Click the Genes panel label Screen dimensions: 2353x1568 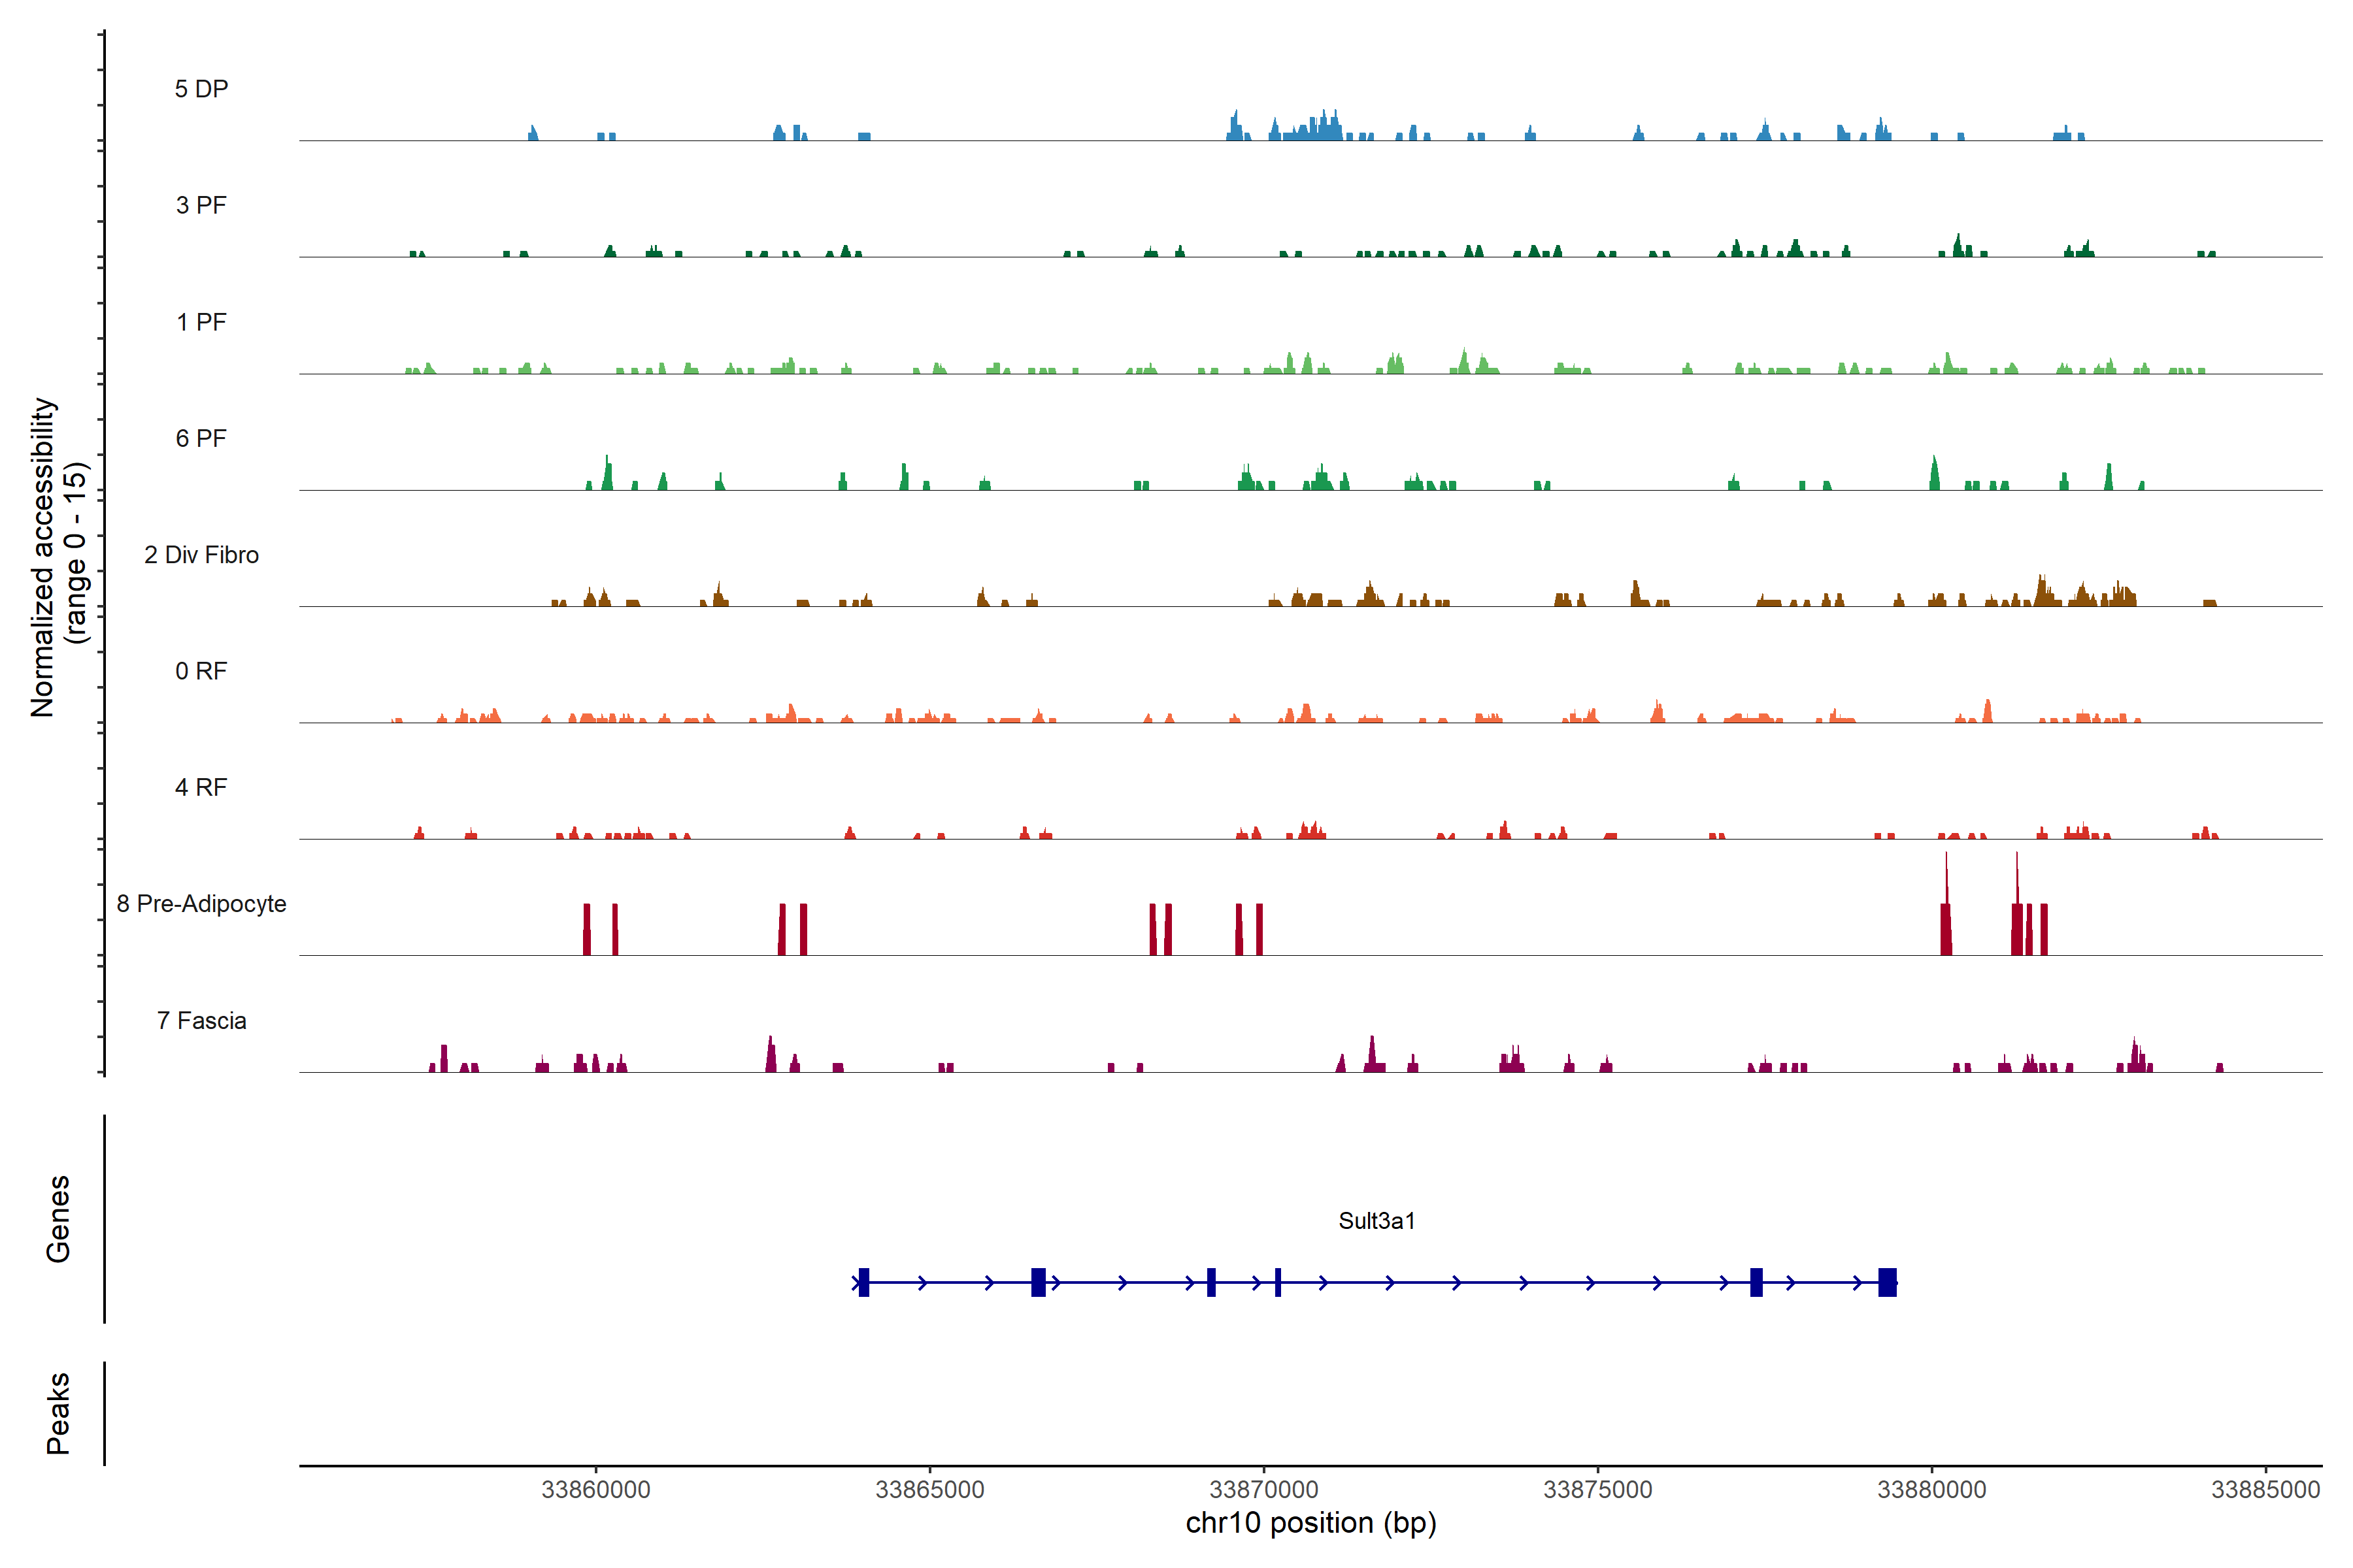point(58,1218)
